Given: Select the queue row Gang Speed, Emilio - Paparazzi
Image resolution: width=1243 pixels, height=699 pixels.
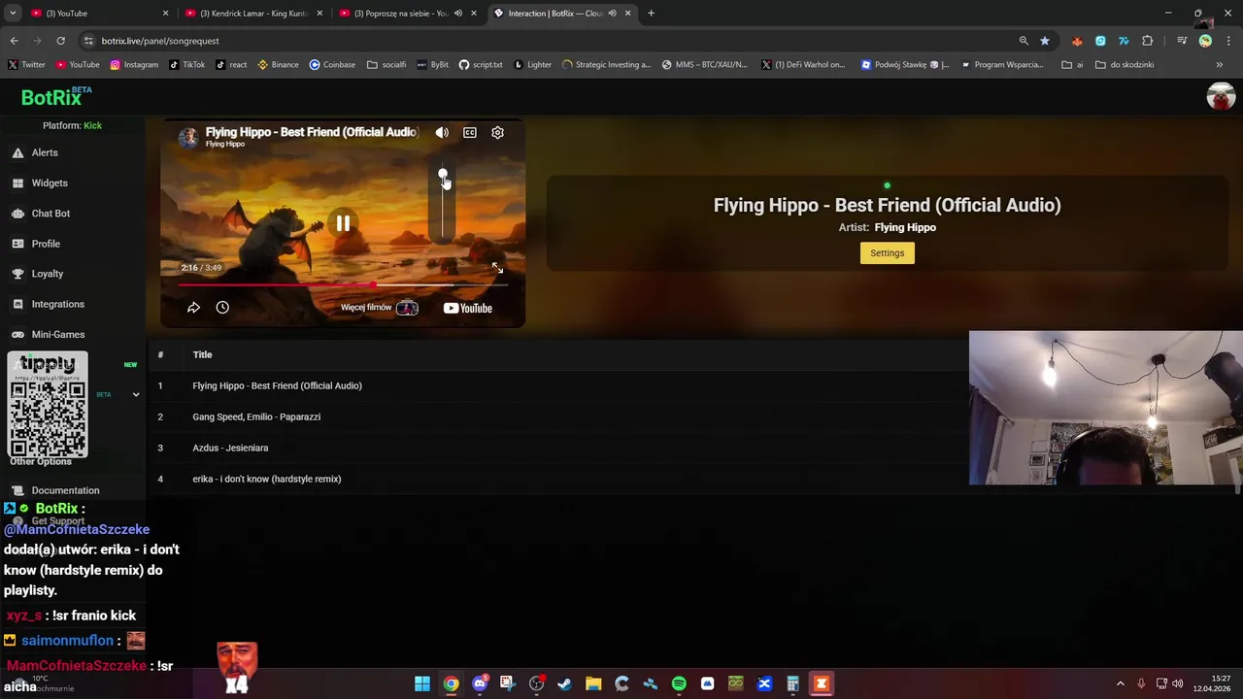Looking at the screenshot, I should (558, 416).
